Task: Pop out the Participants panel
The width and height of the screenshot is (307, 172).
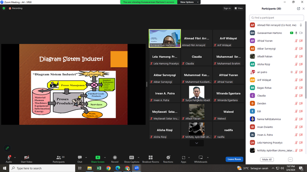Action: 298,9
